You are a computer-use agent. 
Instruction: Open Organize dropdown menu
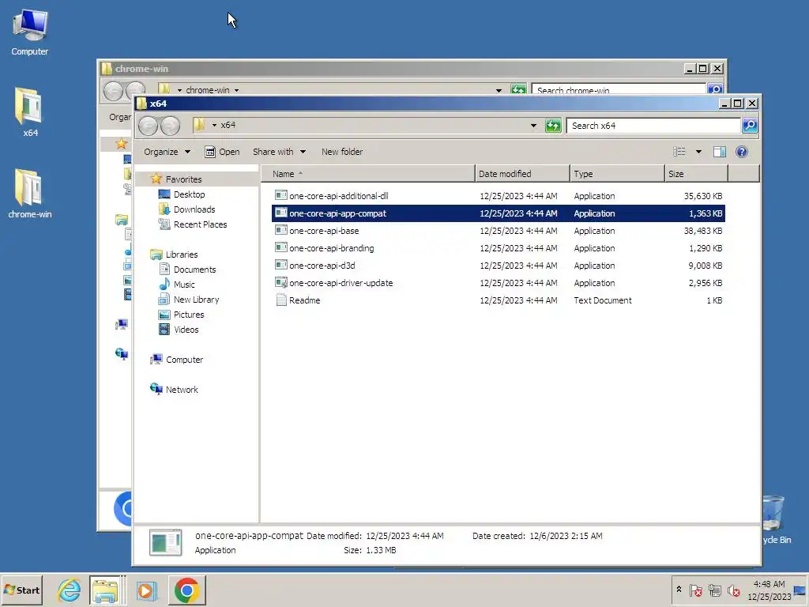coord(167,152)
